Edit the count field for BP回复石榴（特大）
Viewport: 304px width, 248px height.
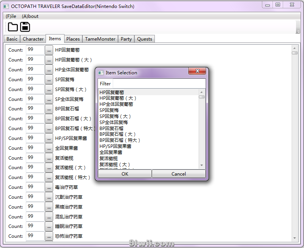click(x=35, y=129)
